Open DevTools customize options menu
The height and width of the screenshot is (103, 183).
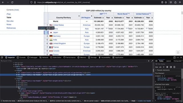(x=178, y=58)
